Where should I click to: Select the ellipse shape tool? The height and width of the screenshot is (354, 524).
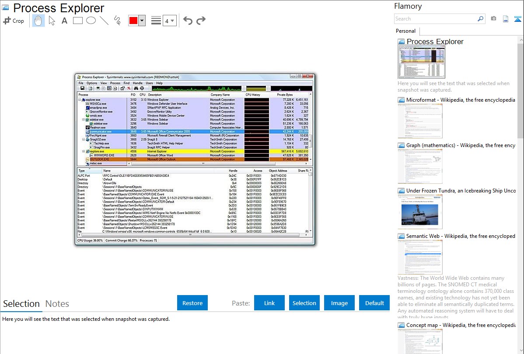pyautogui.click(x=91, y=21)
